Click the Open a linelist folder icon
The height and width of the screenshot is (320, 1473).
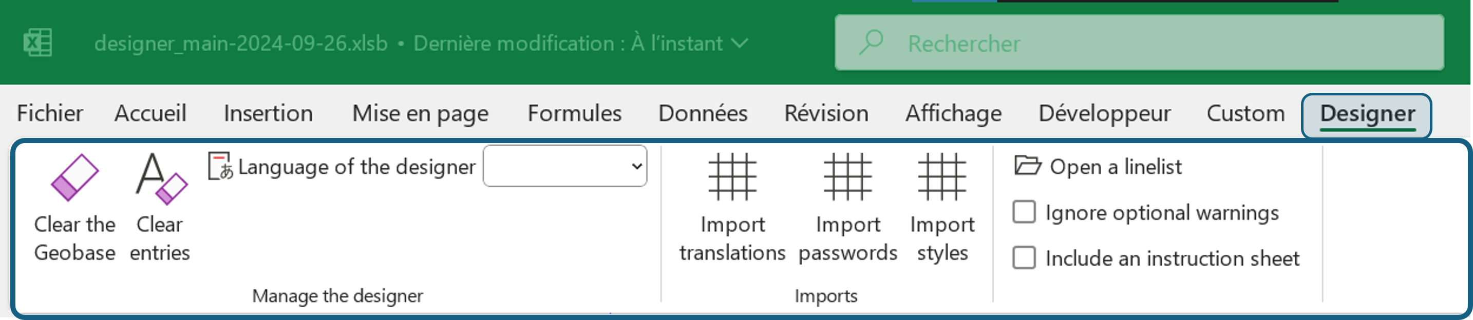pyautogui.click(x=1028, y=165)
